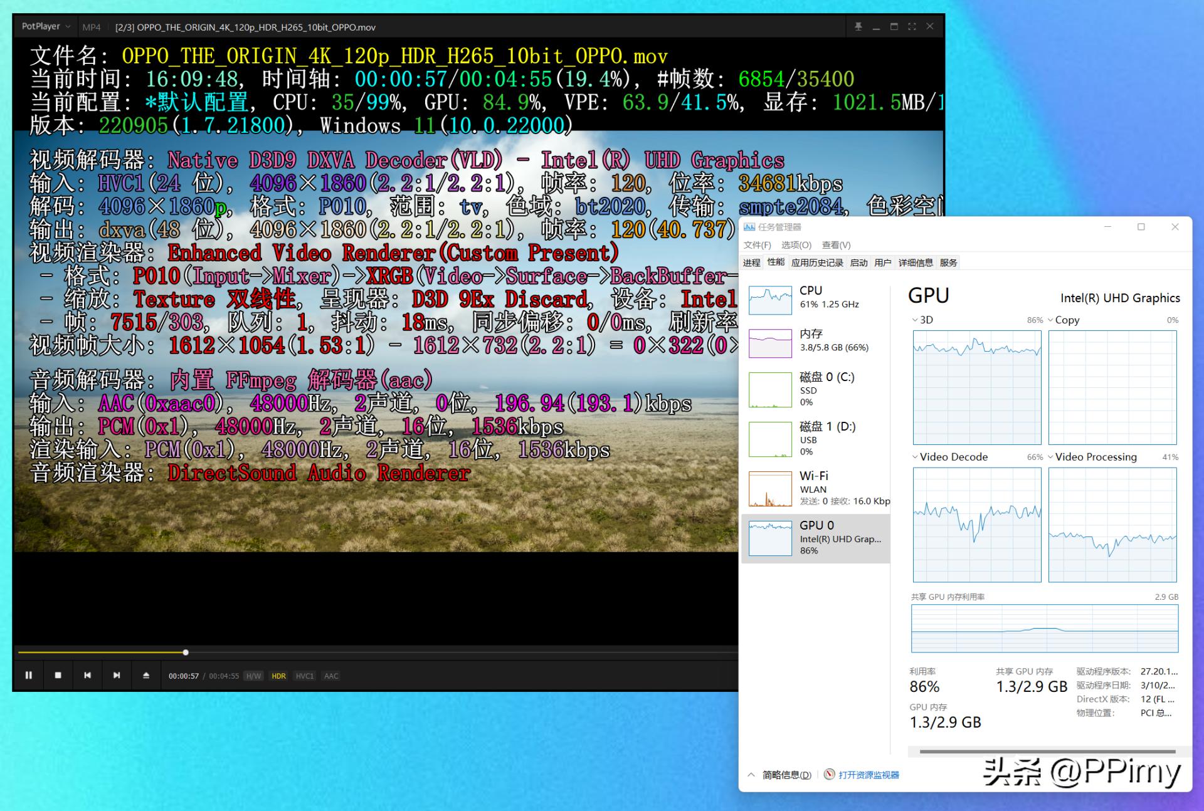Pin PotPlayer window on top
This screenshot has height=811, width=1204.
(x=858, y=26)
